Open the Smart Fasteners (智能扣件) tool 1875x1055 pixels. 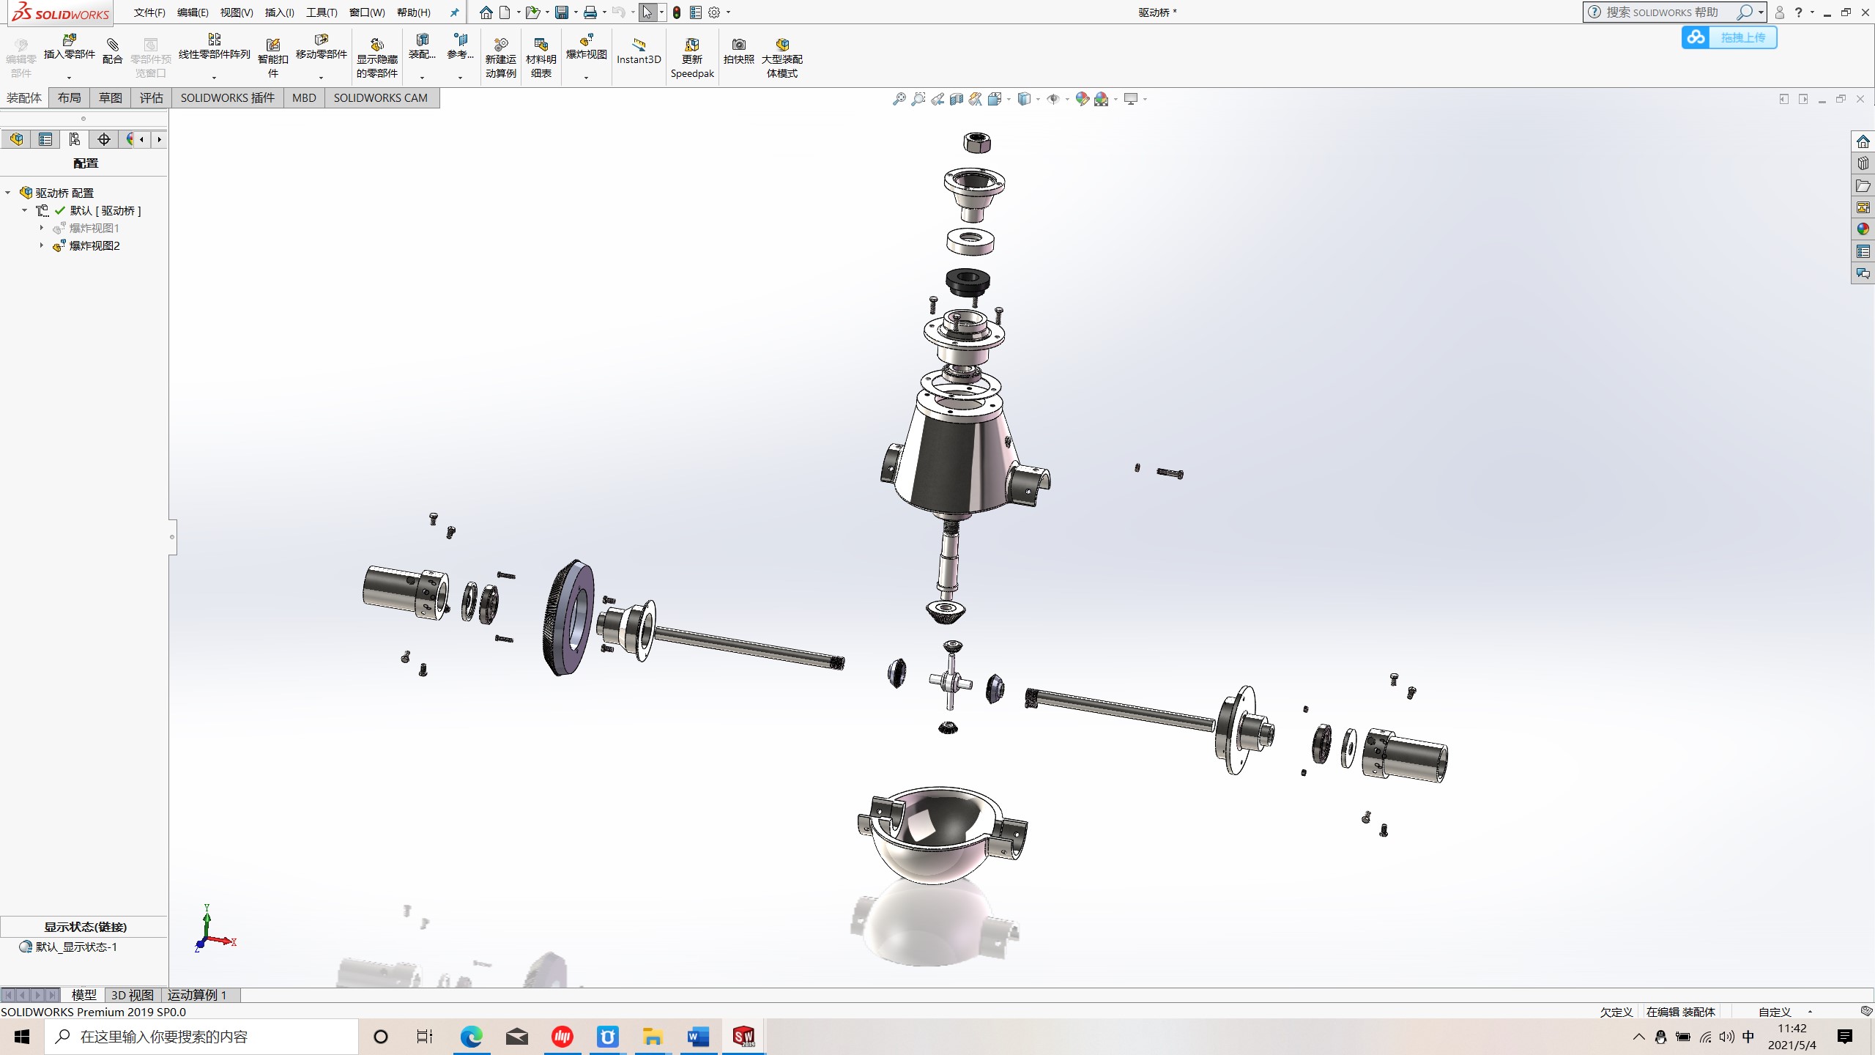tap(272, 58)
